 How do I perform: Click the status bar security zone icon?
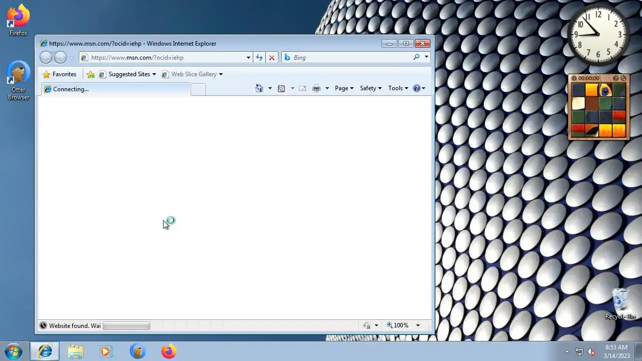tap(367, 325)
